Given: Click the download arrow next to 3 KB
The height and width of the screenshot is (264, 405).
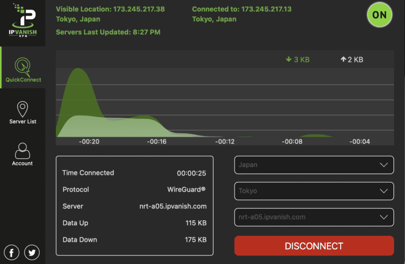Looking at the screenshot, I should (288, 60).
